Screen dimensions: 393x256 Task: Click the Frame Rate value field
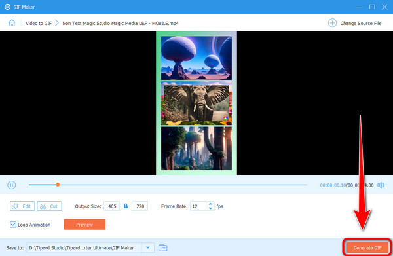coord(199,206)
